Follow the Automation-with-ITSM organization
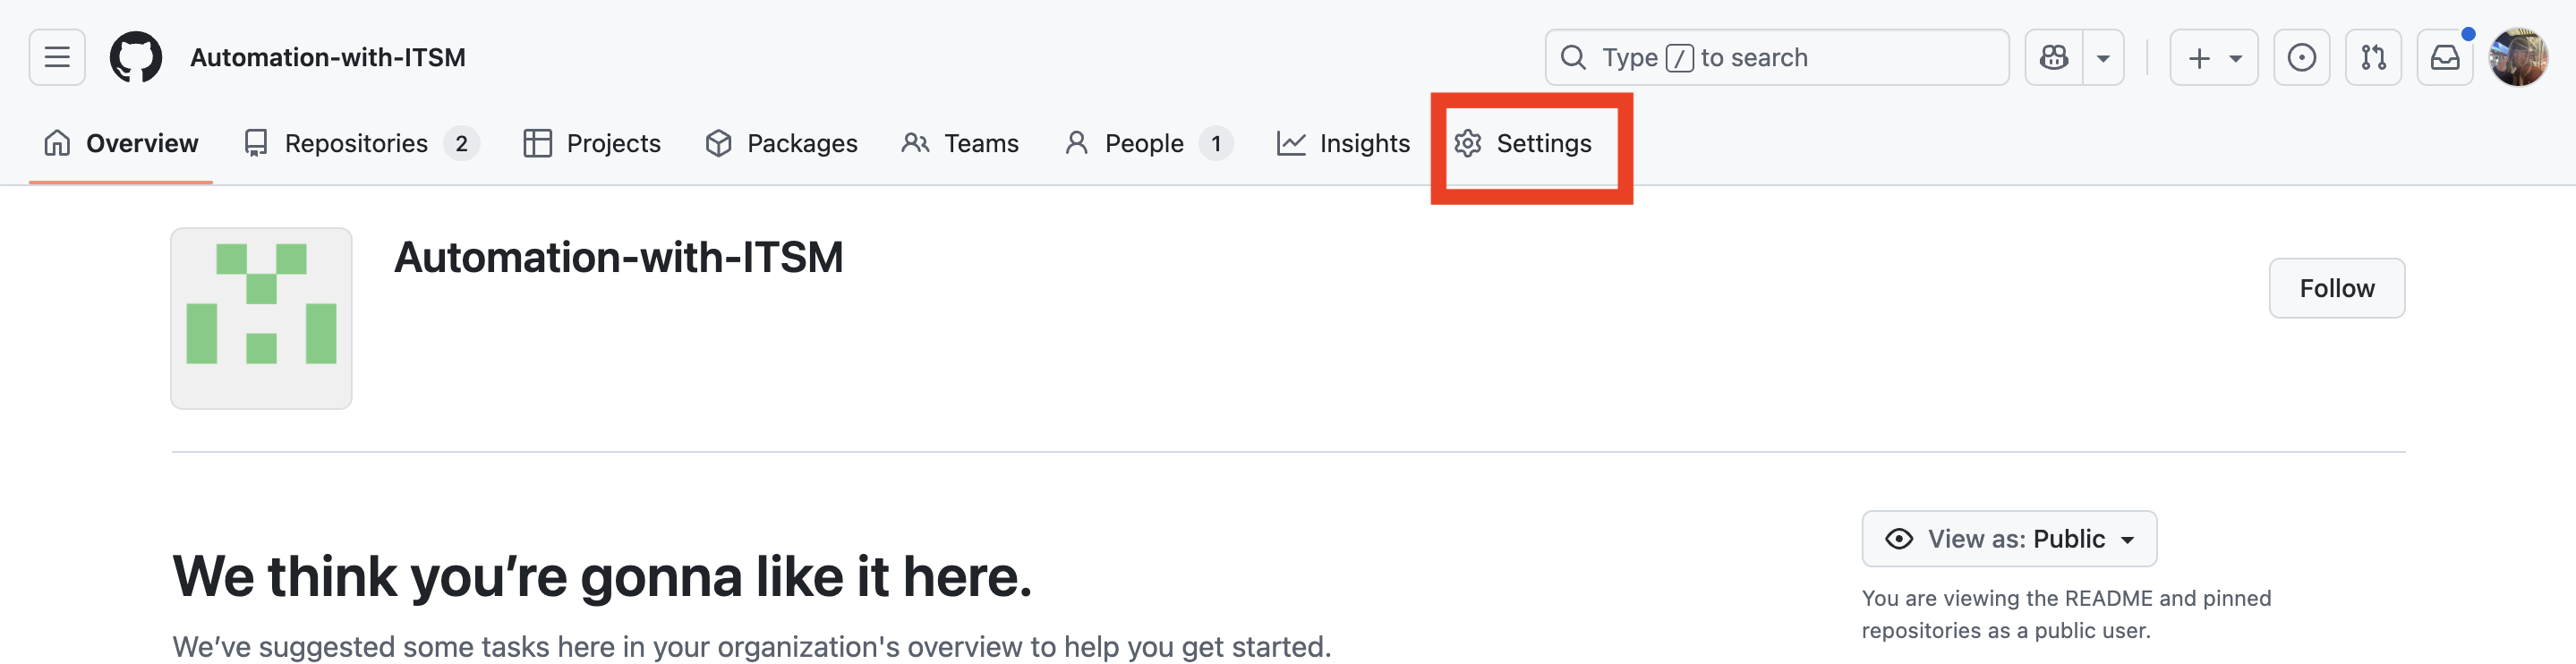Image resolution: width=2576 pixels, height=664 pixels. click(2336, 288)
